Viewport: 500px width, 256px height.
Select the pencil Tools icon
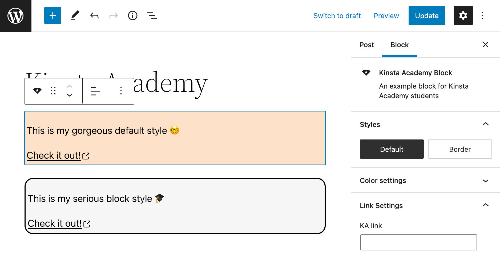coord(75,15)
